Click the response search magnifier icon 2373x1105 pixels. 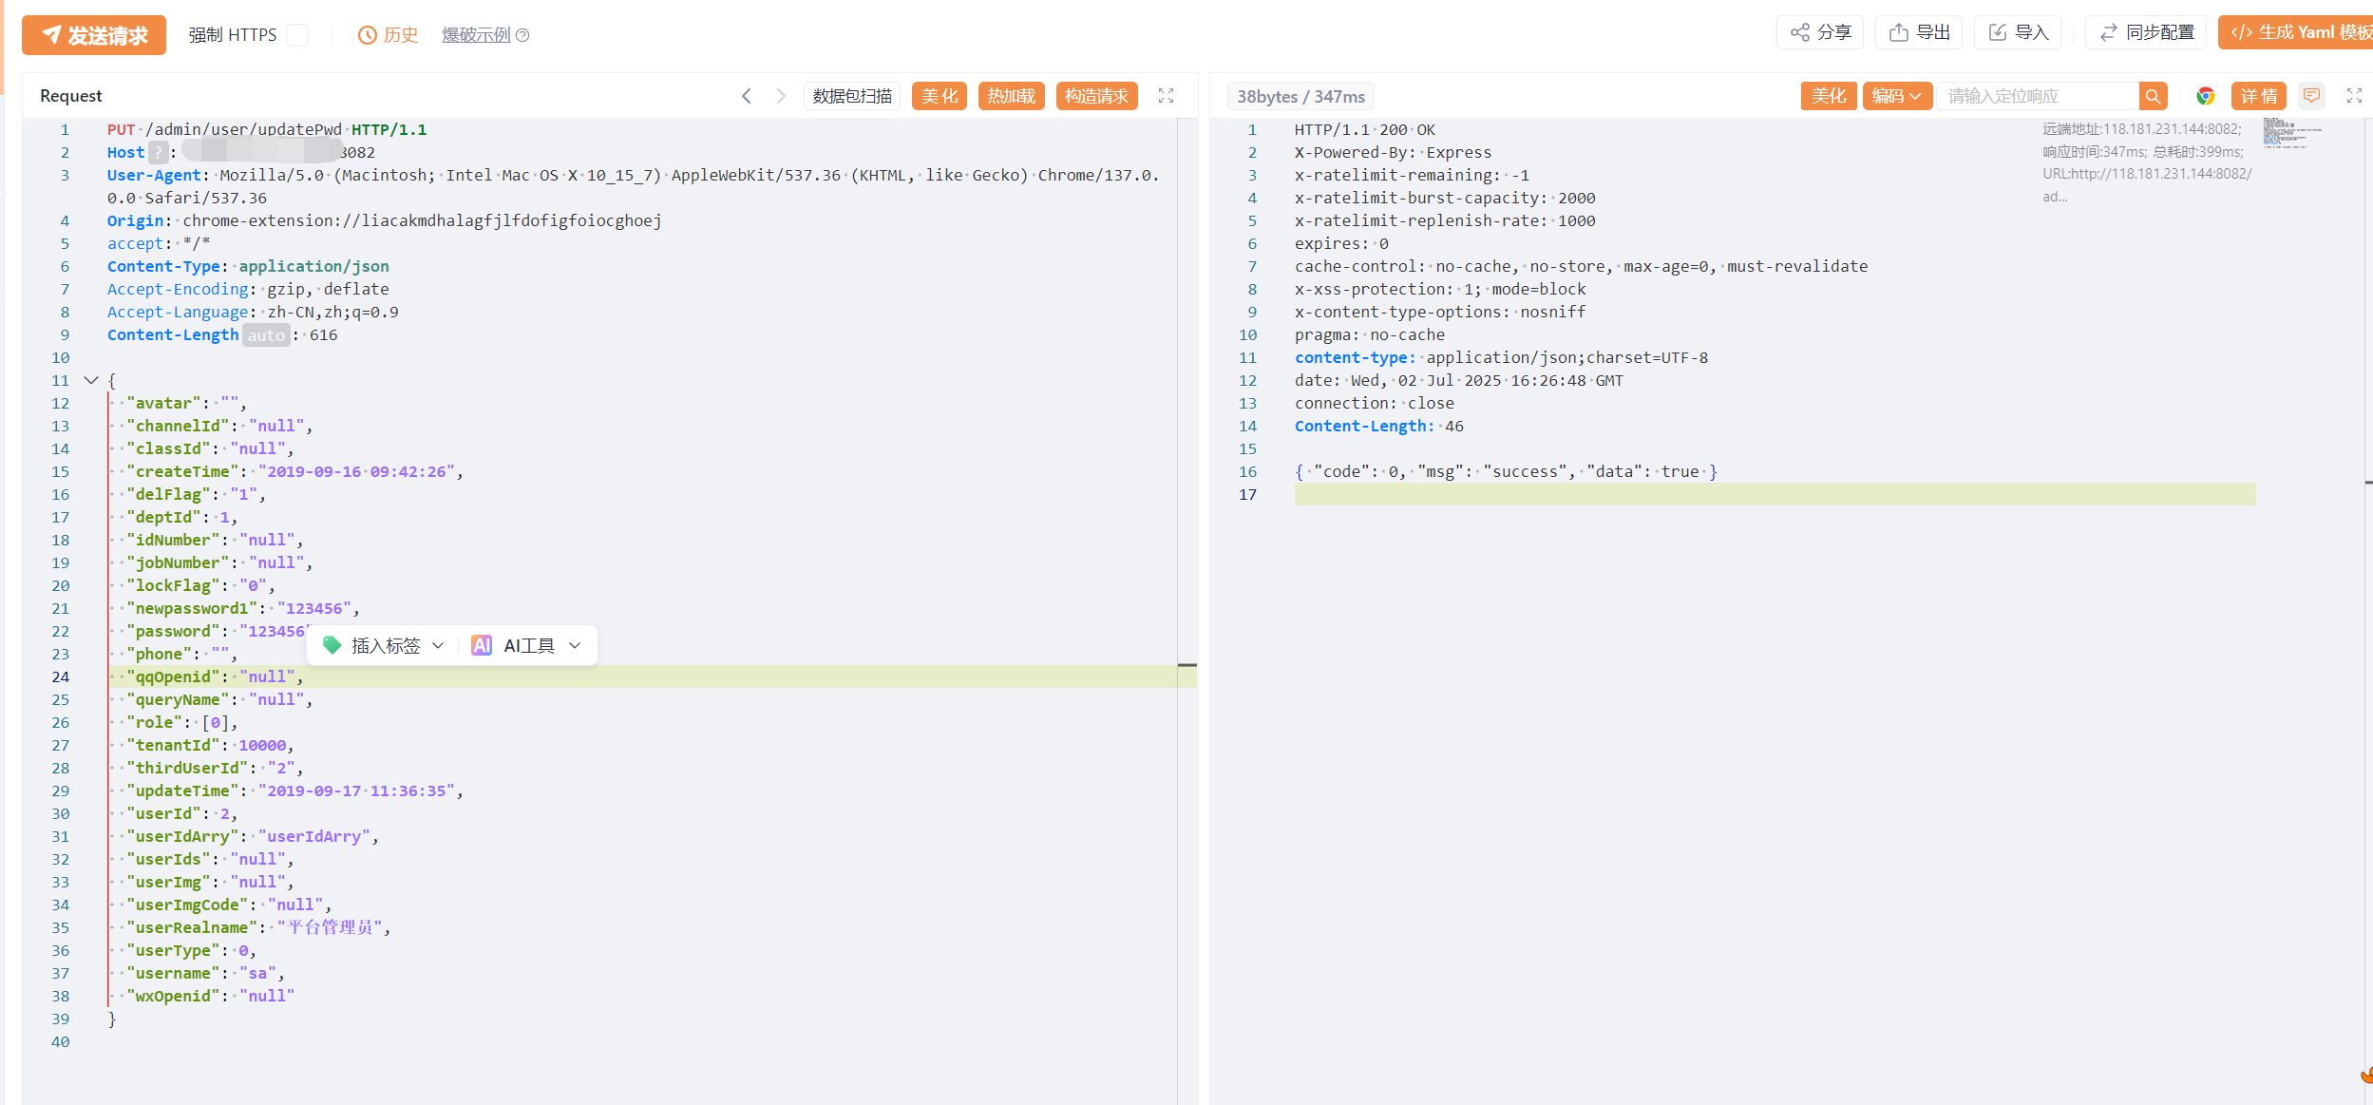[2154, 96]
